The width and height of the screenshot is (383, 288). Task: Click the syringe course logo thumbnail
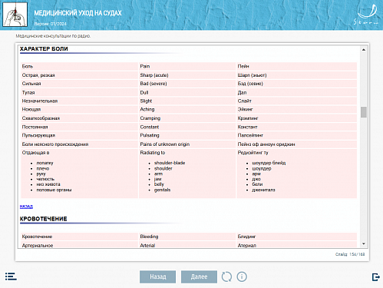(x=15, y=15)
